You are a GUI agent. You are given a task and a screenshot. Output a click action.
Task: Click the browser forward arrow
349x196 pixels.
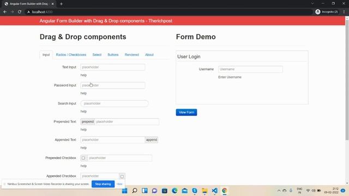click(x=12, y=12)
